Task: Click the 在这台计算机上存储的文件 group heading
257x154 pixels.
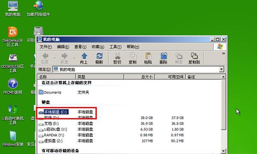Action: (66, 83)
